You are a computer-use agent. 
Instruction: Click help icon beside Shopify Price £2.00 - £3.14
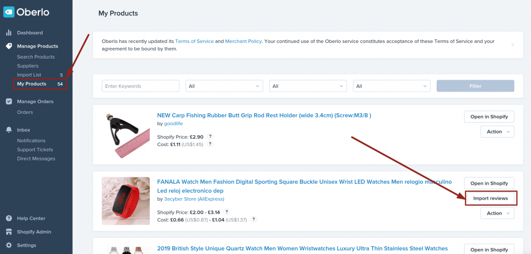227,212
